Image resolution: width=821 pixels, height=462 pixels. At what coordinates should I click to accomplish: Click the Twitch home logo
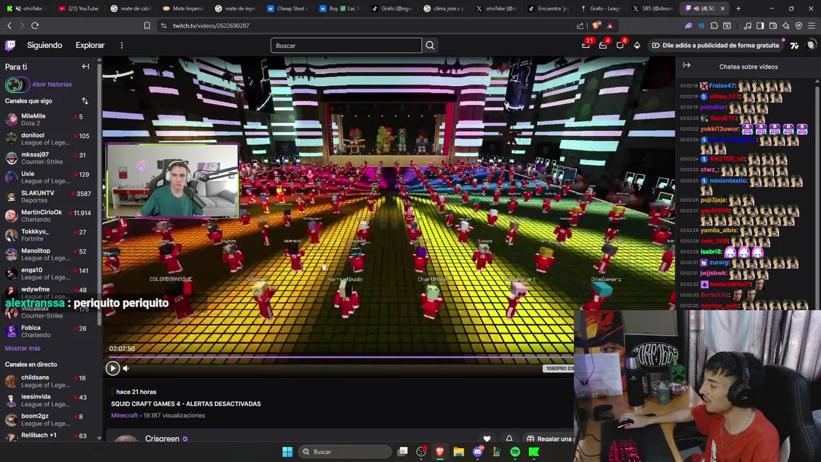pyautogui.click(x=10, y=45)
